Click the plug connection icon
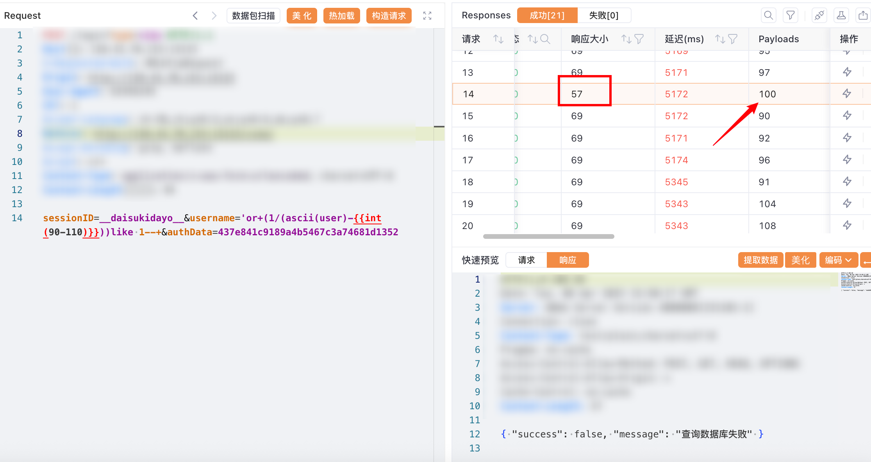The width and height of the screenshot is (871, 462). coord(819,16)
